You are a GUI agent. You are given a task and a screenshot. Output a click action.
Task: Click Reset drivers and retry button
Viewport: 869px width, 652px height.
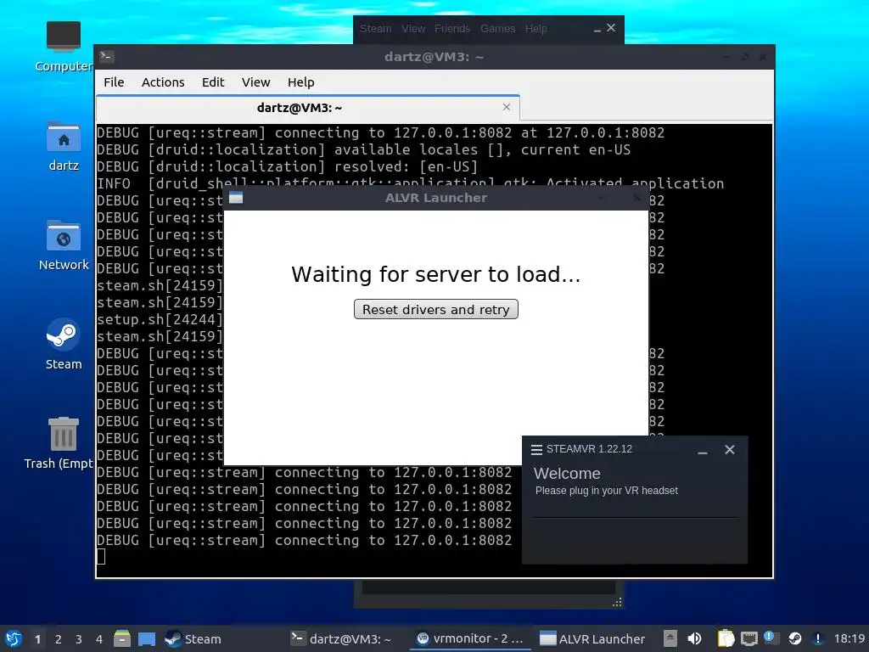(435, 309)
